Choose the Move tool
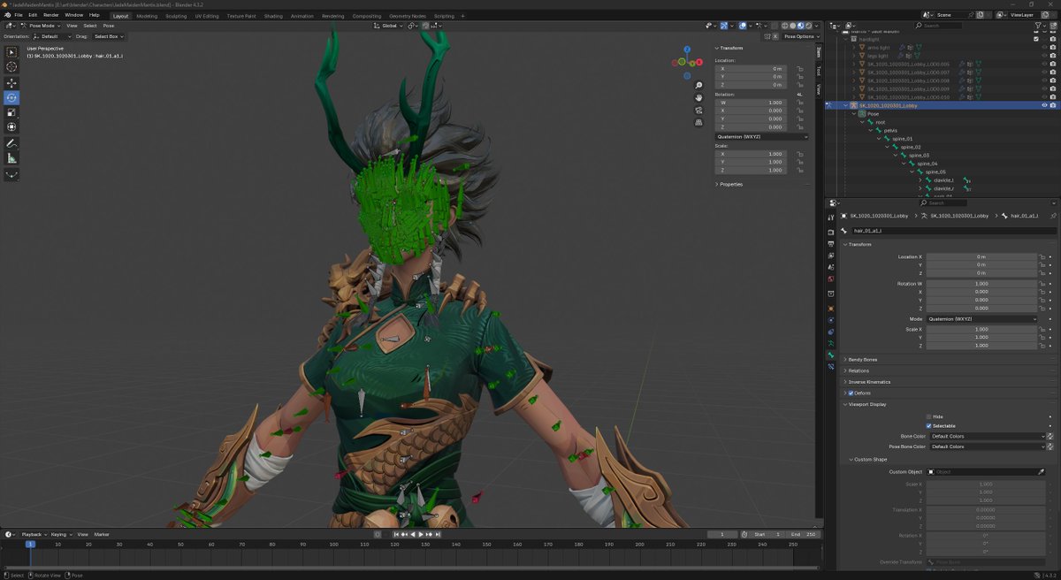Screen dimensions: 1061x580 [x=11, y=83]
